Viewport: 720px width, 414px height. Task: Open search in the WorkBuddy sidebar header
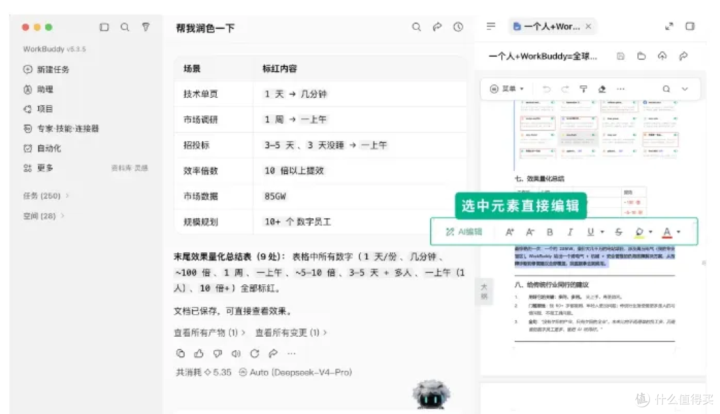point(125,27)
